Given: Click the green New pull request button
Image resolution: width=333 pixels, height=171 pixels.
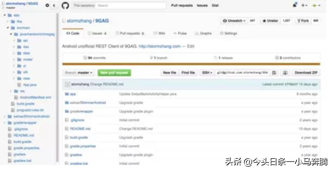Looking at the screenshot, I should [x=114, y=73].
